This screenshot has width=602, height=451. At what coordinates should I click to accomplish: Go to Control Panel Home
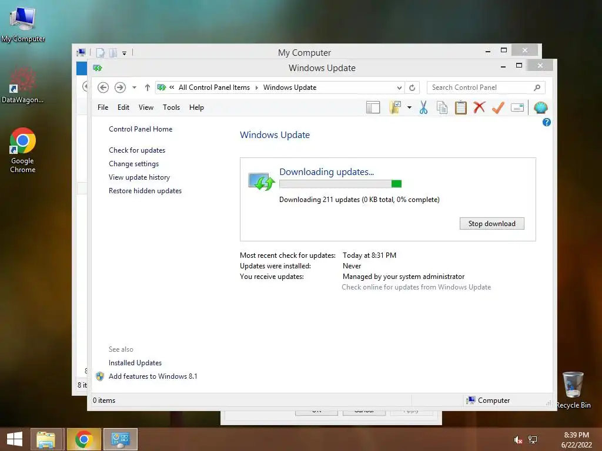coord(141,129)
